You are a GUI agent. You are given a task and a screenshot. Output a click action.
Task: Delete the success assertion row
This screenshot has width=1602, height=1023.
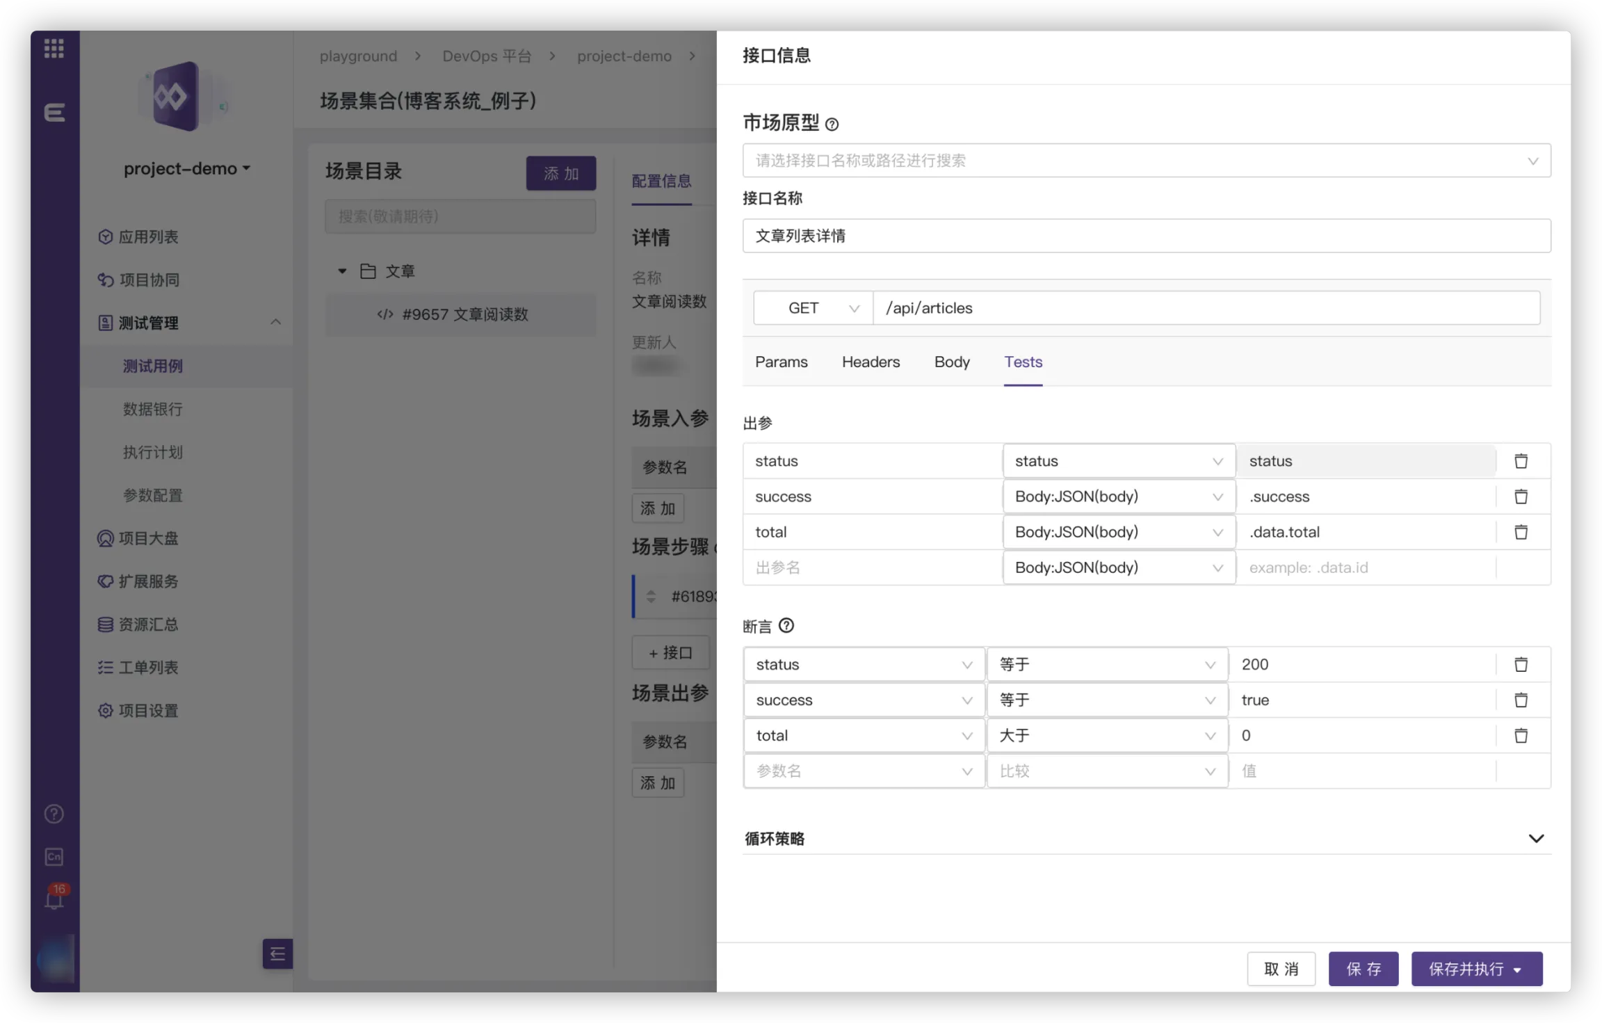click(x=1521, y=700)
